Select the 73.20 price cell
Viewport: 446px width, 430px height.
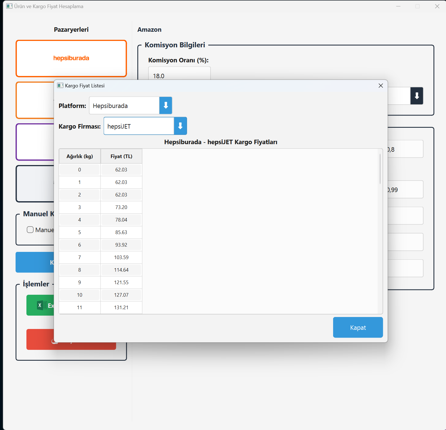click(x=121, y=207)
